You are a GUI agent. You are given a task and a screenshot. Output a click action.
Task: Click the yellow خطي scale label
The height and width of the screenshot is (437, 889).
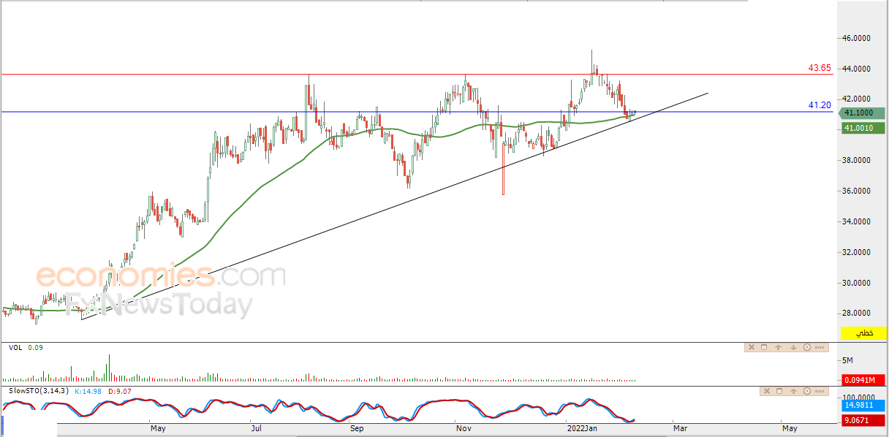[x=862, y=333]
